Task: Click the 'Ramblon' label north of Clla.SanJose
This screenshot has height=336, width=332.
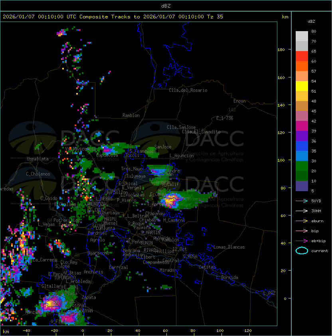Action: click(x=131, y=115)
